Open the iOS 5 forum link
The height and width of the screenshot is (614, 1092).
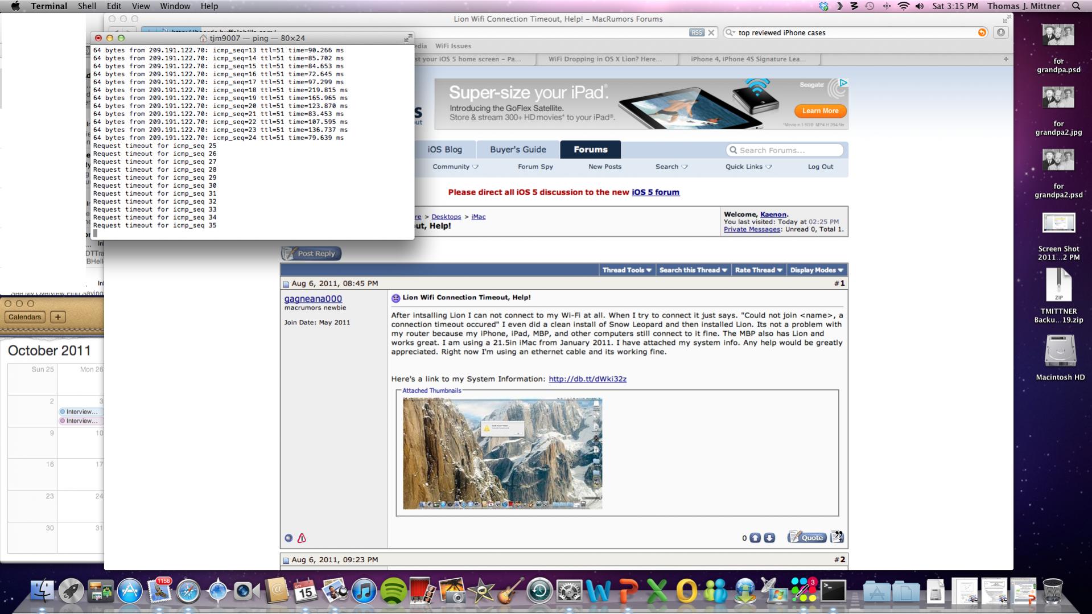click(655, 192)
